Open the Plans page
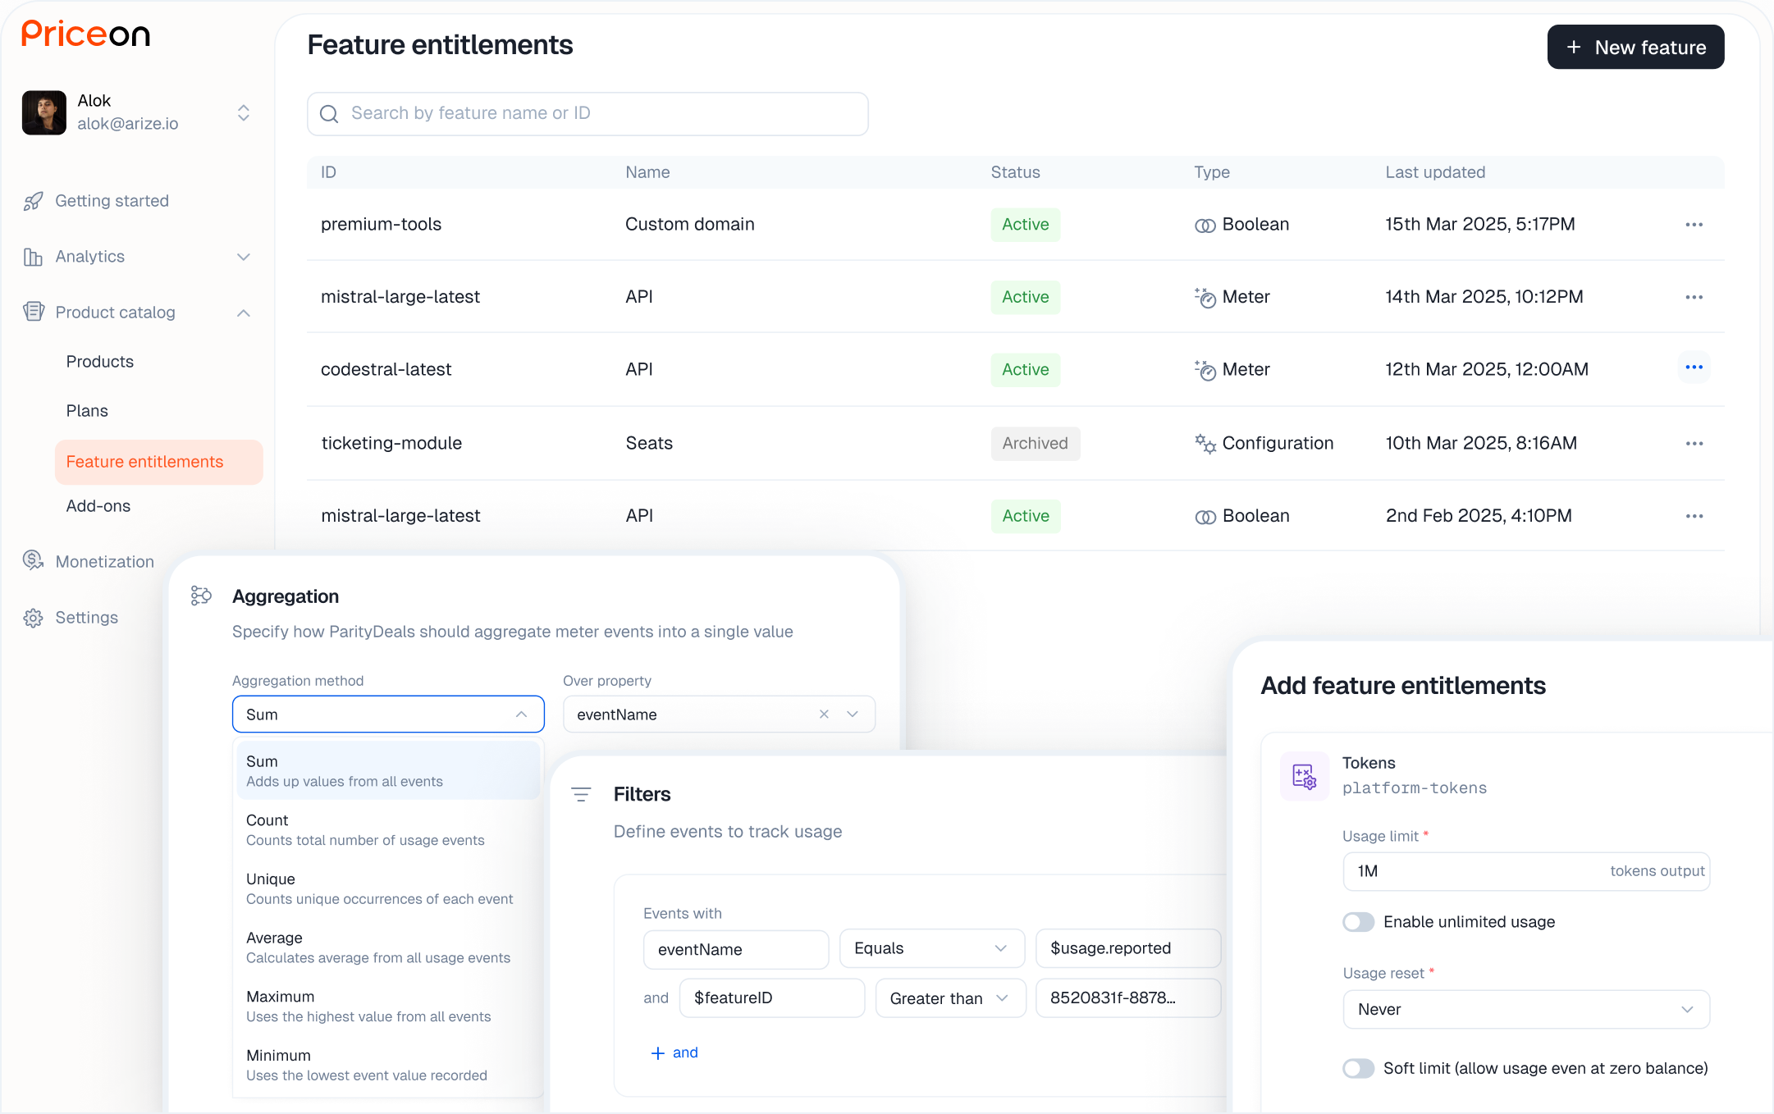The width and height of the screenshot is (1774, 1114). [87, 411]
